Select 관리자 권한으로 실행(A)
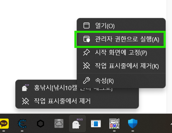Image resolution: width=172 pixels, height=133 pixels. pyautogui.click(x=121, y=39)
